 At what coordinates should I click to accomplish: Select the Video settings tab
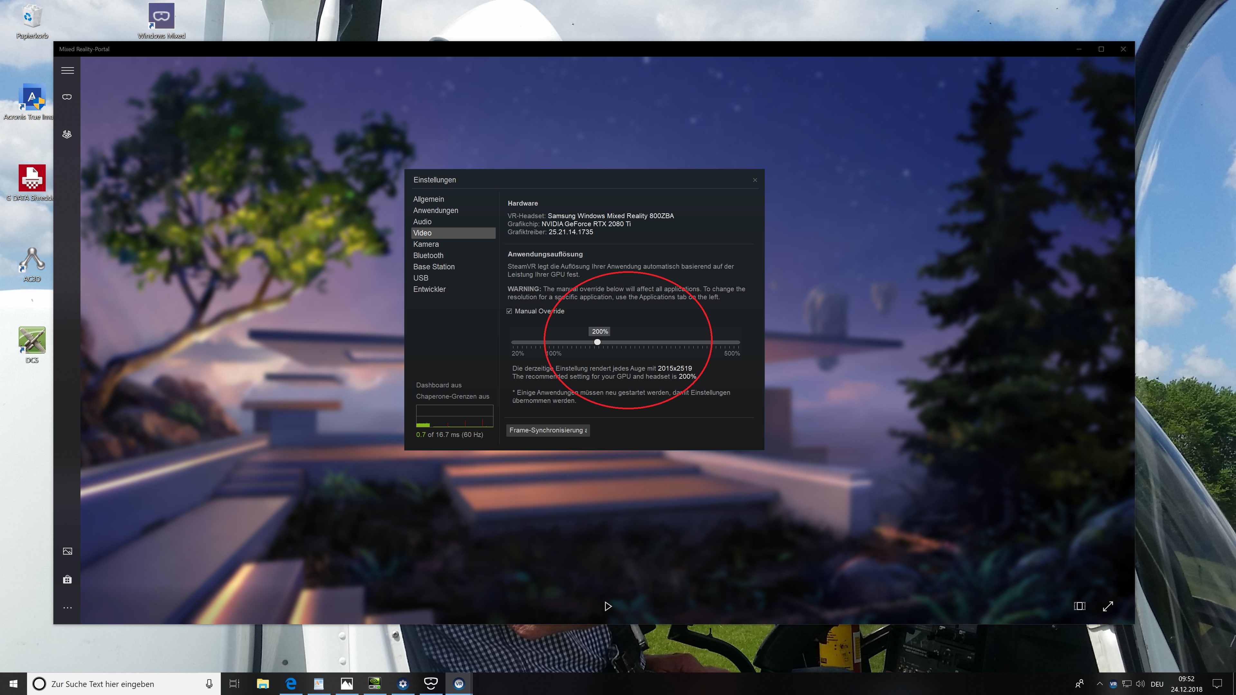[454, 233]
